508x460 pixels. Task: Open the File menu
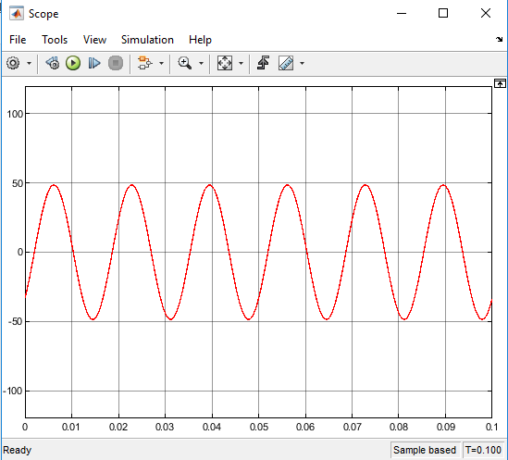[18, 40]
